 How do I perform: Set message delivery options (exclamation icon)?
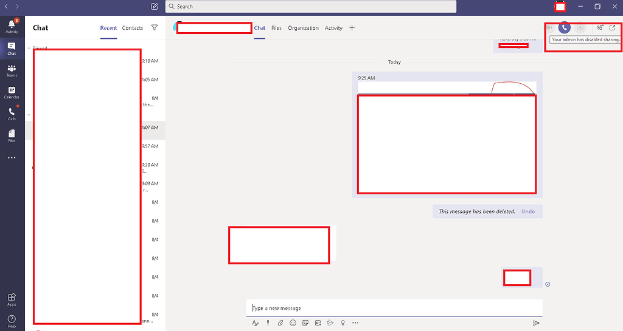pos(268,322)
